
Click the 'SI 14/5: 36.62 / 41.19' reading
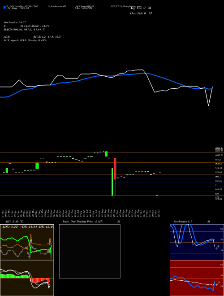click(35, 26)
